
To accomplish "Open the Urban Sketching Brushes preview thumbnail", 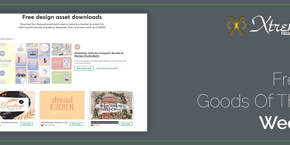I will [x=111, y=105].
